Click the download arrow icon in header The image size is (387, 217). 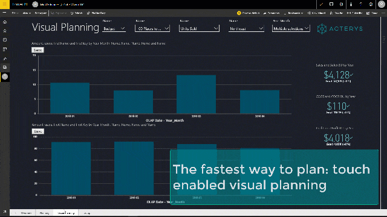click(x=351, y=4)
